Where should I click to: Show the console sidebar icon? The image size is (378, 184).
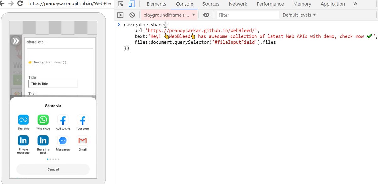pyautogui.click(x=120, y=15)
